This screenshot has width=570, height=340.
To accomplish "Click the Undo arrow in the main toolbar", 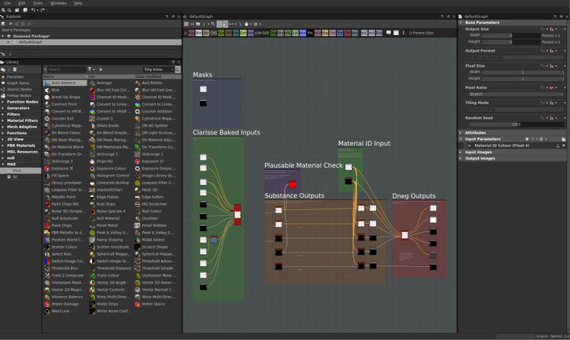I will tap(33, 10).
